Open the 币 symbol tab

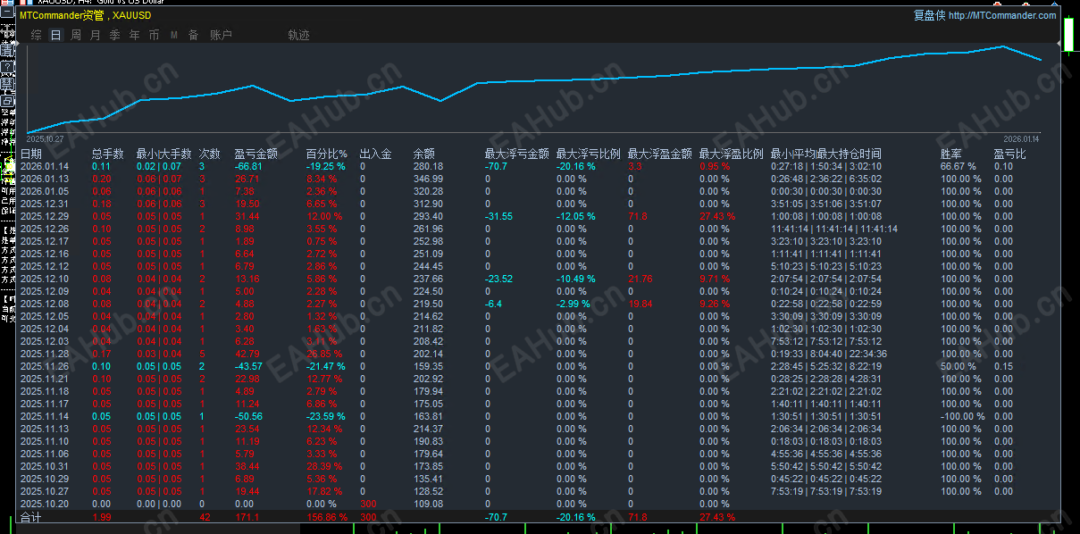coord(155,36)
